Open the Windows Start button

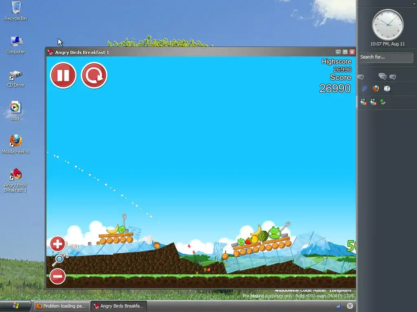coord(15,306)
